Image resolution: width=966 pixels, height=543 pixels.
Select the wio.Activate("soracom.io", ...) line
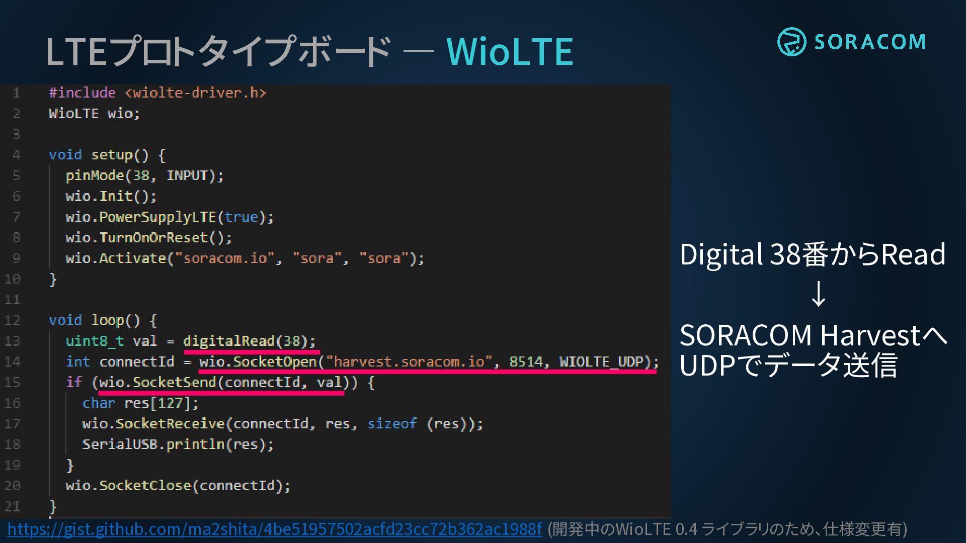click(x=245, y=258)
